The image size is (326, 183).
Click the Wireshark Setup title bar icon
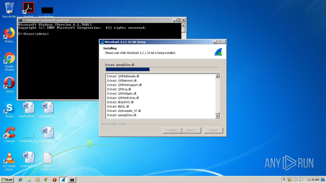[102, 42]
